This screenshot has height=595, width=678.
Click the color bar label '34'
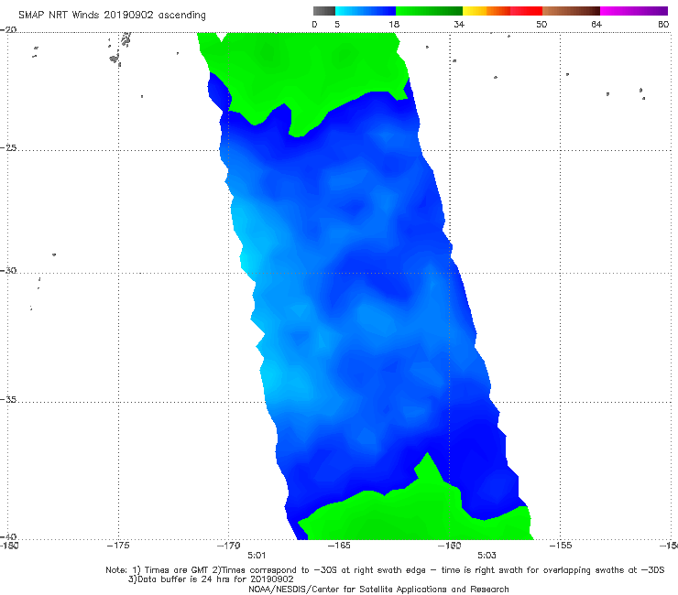[x=459, y=25]
